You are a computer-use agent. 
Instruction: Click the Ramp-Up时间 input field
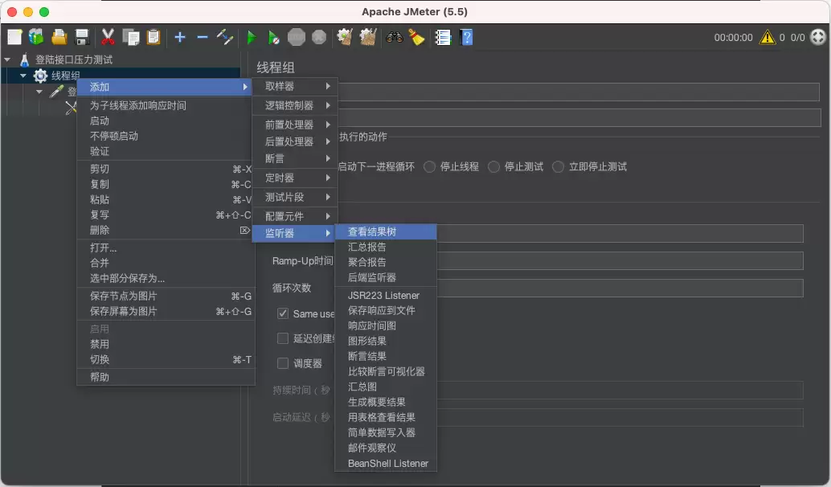(620, 260)
